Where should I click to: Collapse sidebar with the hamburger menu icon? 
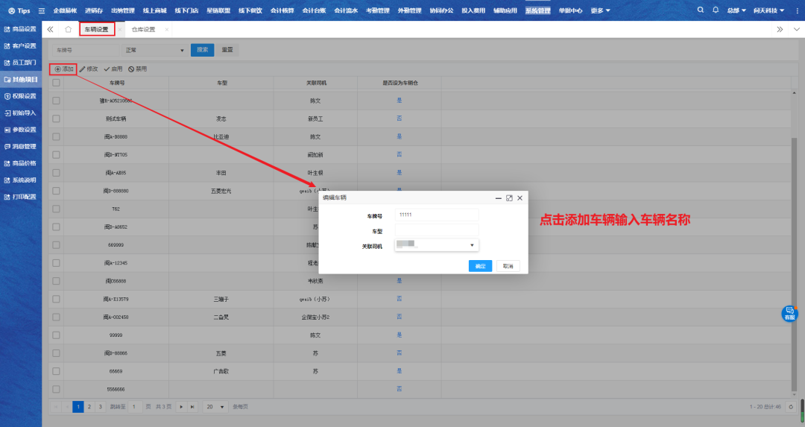click(42, 10)
